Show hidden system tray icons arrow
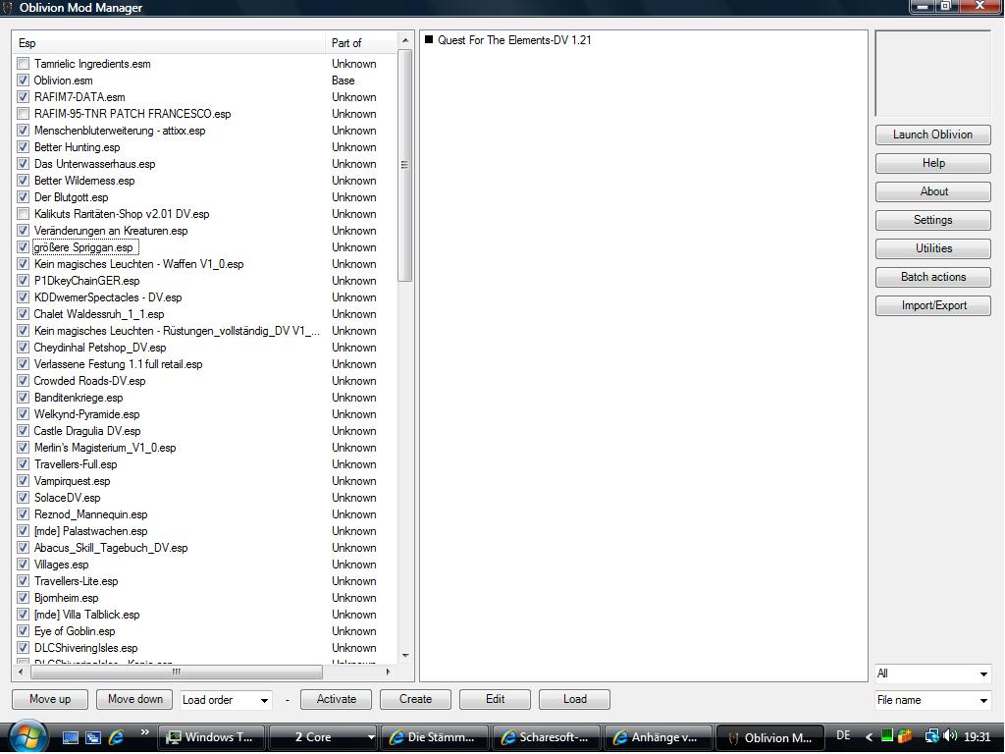 (x=869, y=736)
